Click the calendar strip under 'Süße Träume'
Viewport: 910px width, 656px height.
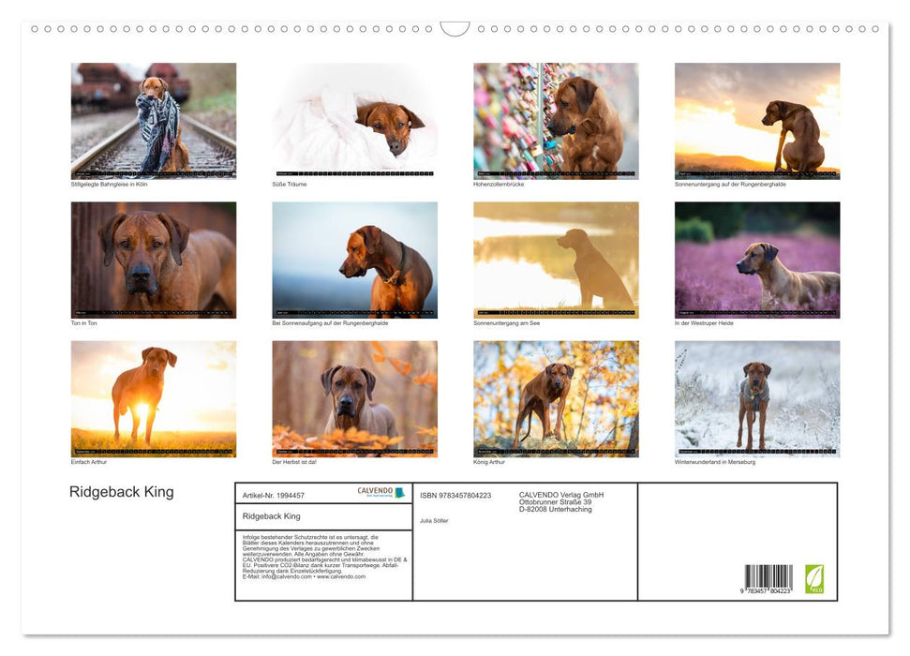click(354, 172)
